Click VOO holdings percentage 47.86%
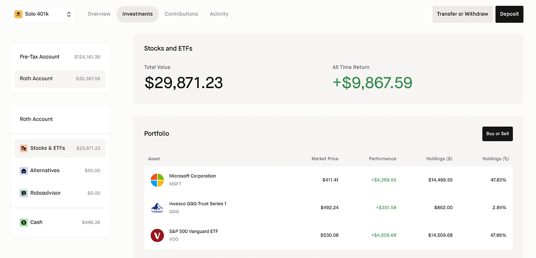This screenshot has width=536, height=258. (x=498, y=235)
